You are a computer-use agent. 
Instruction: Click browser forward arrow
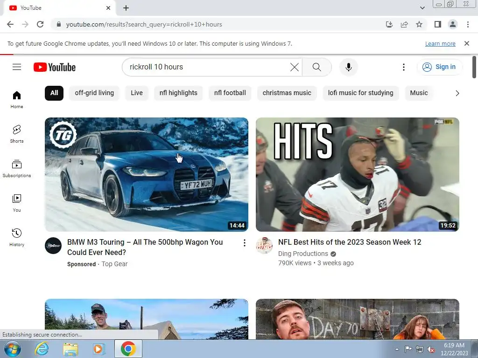tap(25, 24)
